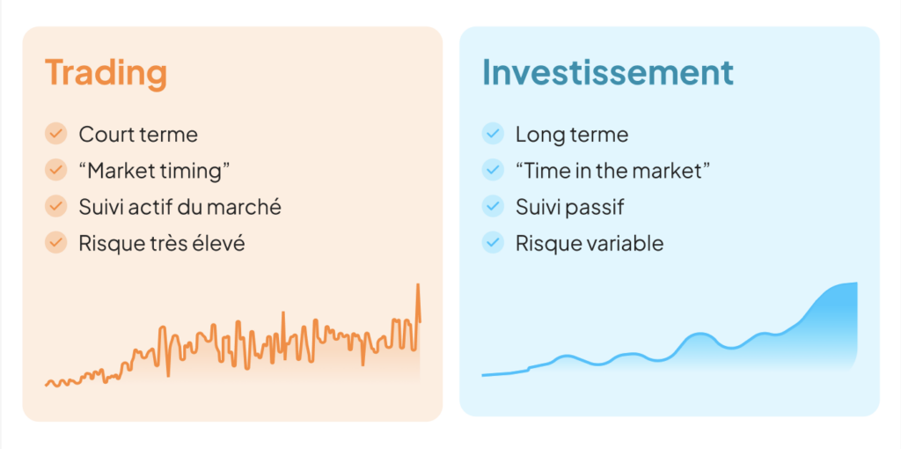
Task: Click the Trading heading
Action: 106,73
